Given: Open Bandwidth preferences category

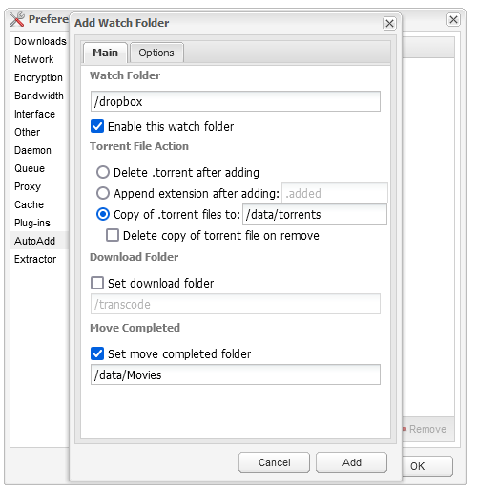Looking at the screenshot, I should coord(39,96).
